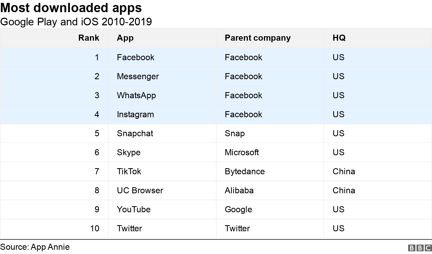Screen dimensions: 432x254
Task: Click the Microsoft parent company cell
Action: (x=242, y=152)
